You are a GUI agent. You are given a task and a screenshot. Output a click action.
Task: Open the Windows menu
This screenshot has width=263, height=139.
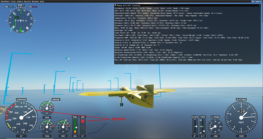point(35,2)
